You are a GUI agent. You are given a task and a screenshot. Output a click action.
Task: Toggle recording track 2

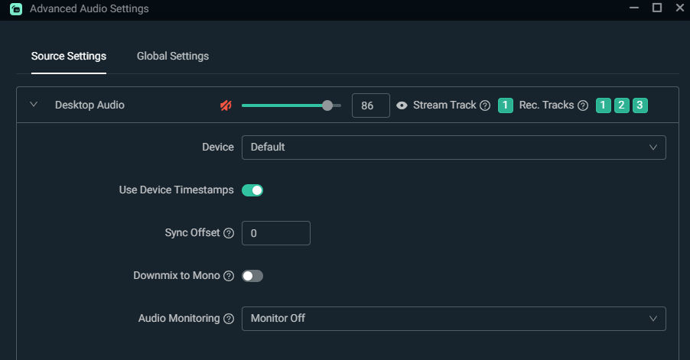[622, 105]
